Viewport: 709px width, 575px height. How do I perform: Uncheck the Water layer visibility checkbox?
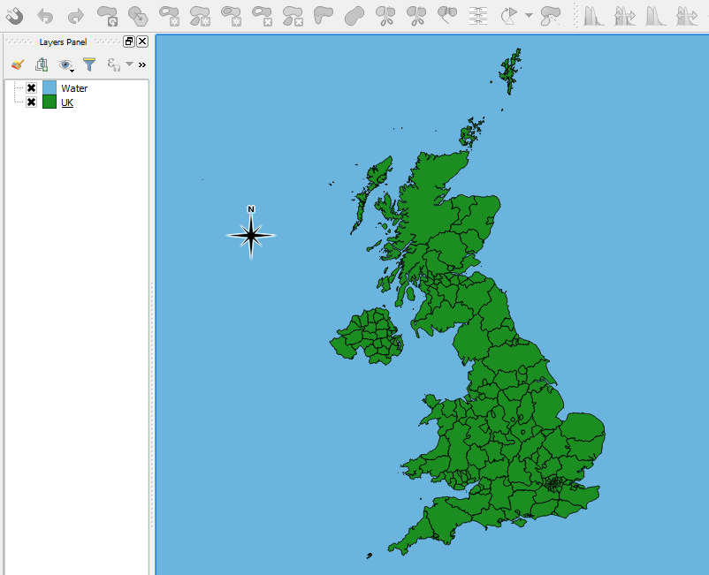pyautogui.click(x=31, y=87)
